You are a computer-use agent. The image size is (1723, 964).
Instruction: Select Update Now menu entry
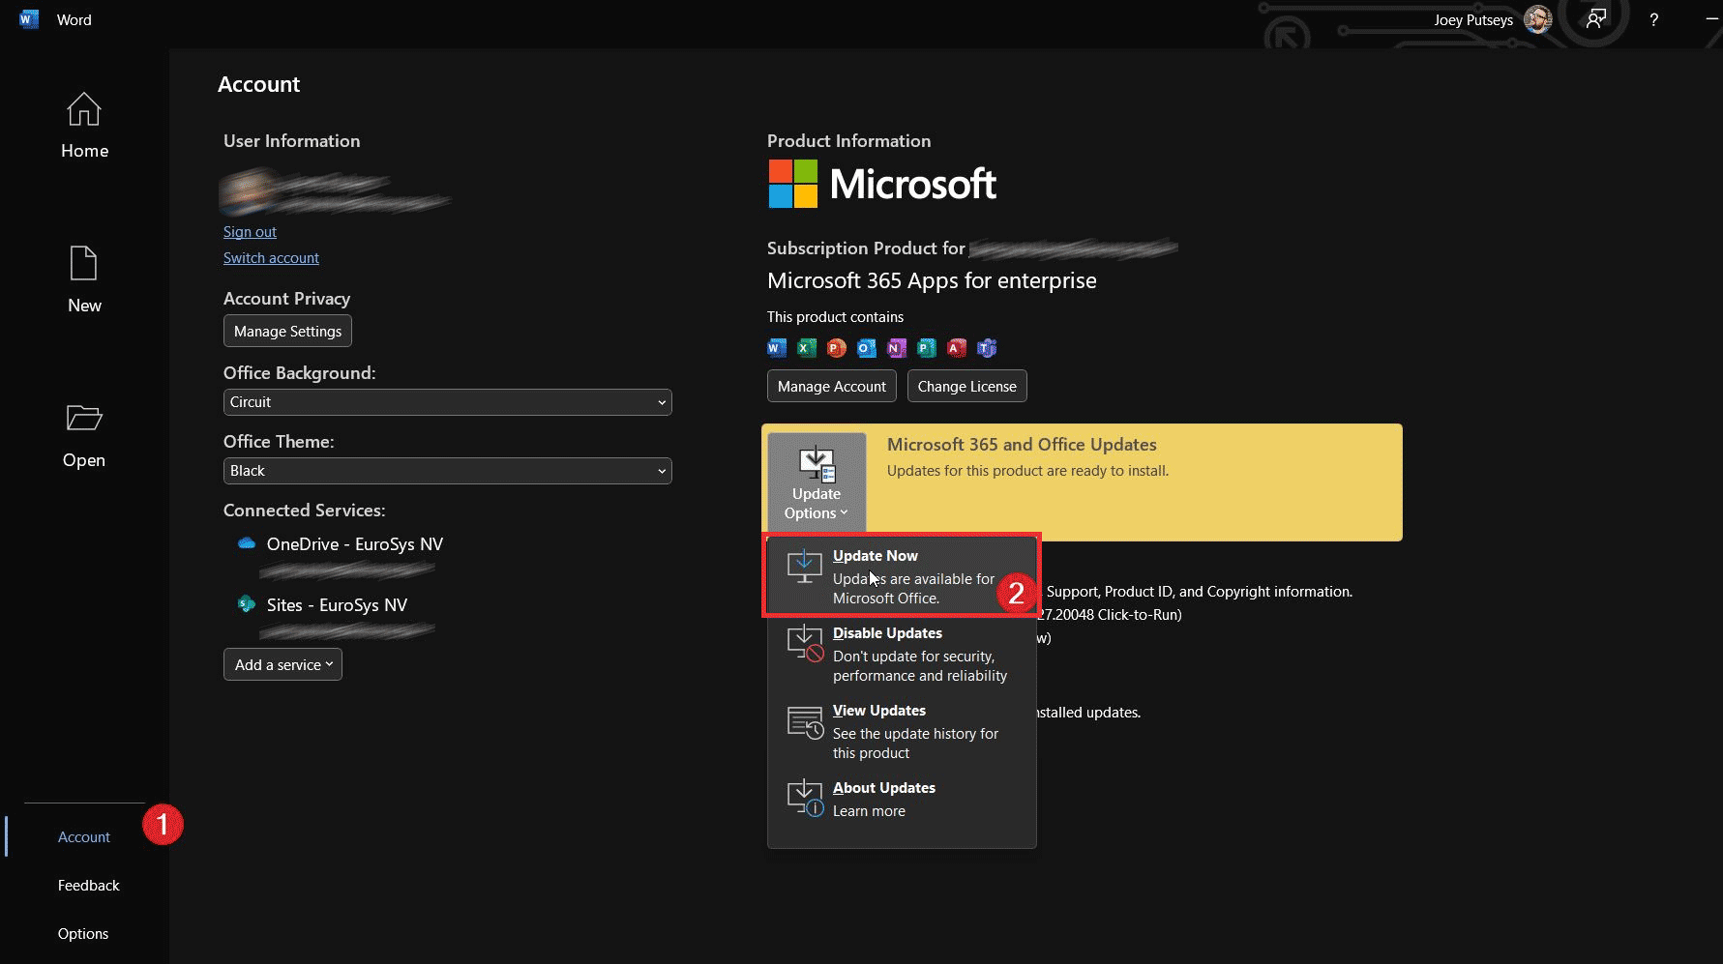click(x=902, y=576)
